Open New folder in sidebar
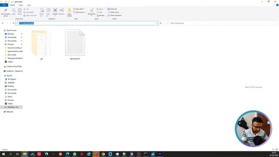This screenshot has width=279, height=157. (12, 55)
